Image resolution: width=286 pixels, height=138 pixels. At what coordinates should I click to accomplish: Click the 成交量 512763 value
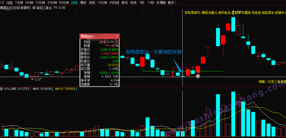113,65
